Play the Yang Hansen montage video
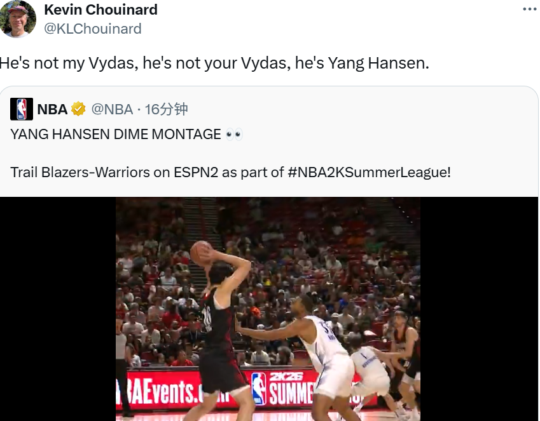The image size is (540, 421). pyautogui.click(x=268, y=309)
